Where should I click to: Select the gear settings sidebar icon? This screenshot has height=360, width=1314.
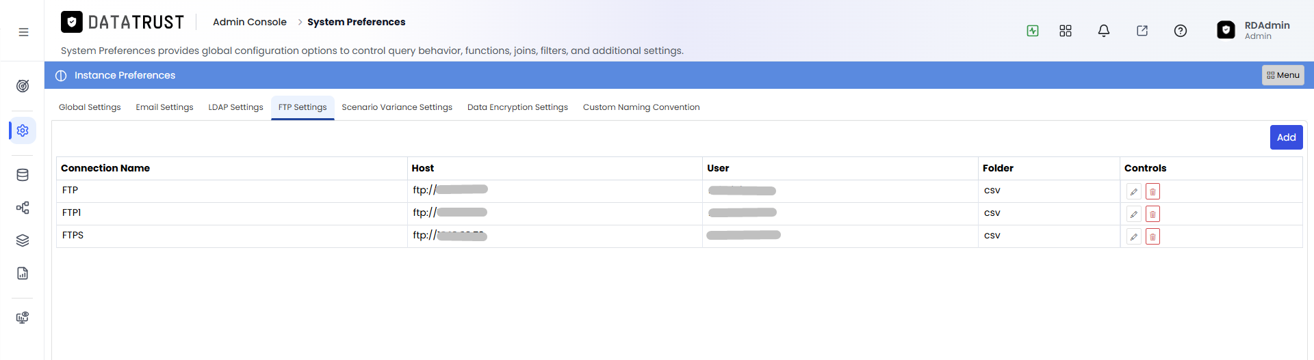(x=23, y=130)
